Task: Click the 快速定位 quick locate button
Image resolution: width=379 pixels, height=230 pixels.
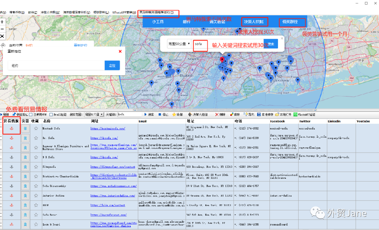Action: 20,115
